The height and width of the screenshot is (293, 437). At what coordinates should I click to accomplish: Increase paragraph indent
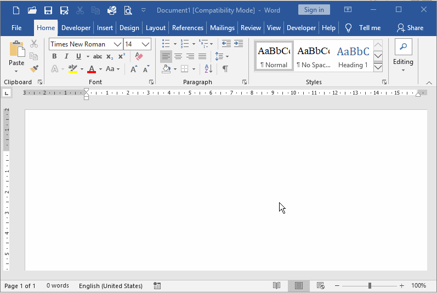click(239, 44)
